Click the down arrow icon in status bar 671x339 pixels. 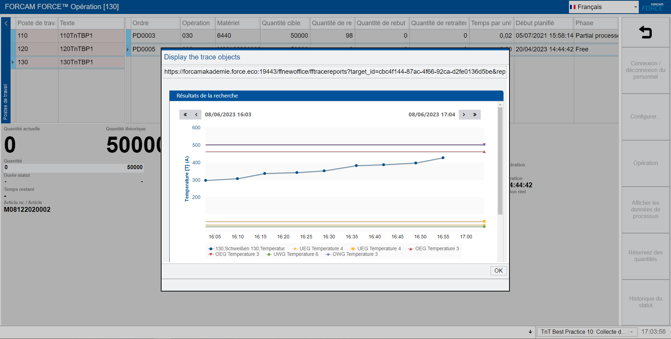click(x=530, y=332)
